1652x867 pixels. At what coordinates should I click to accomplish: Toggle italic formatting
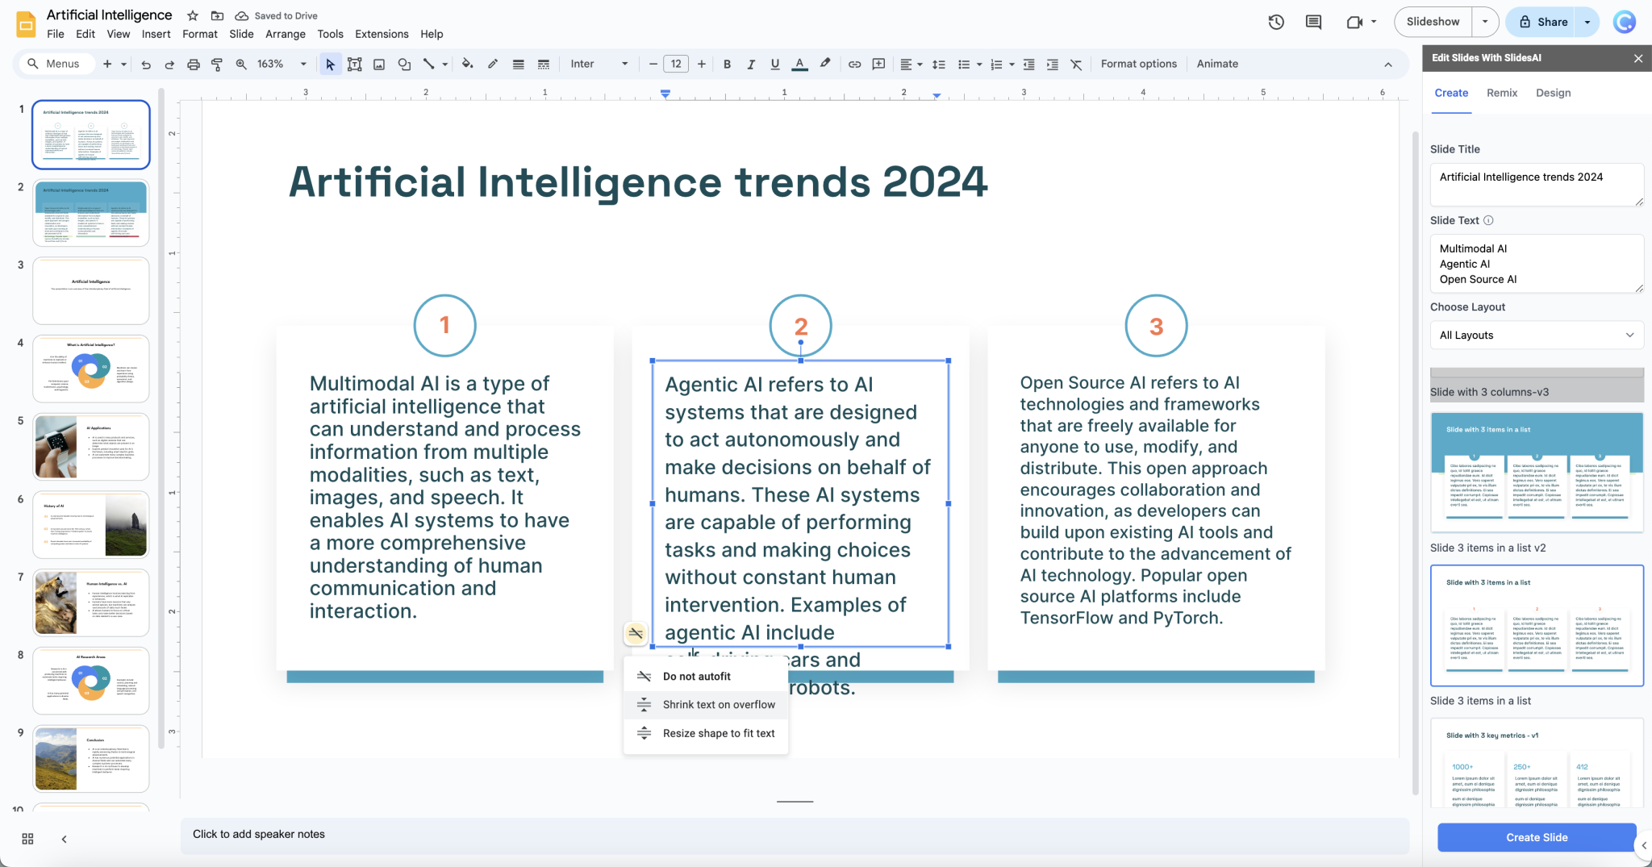click(751, 64)
